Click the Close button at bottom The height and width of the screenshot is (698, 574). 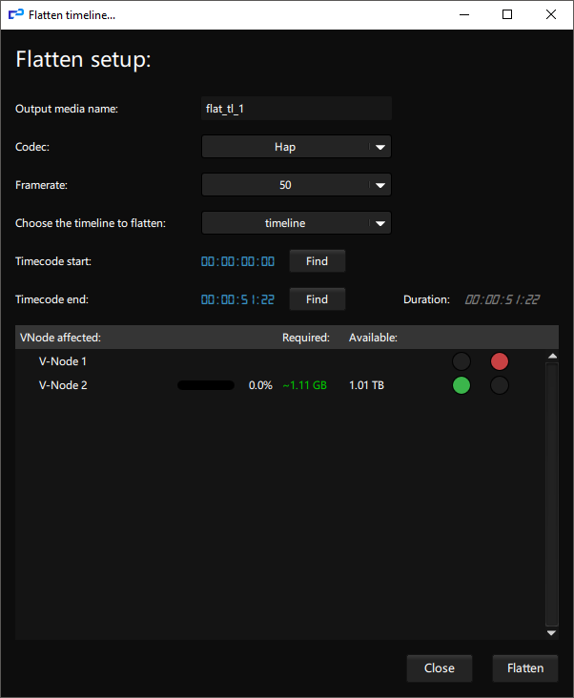pos(439,667)
